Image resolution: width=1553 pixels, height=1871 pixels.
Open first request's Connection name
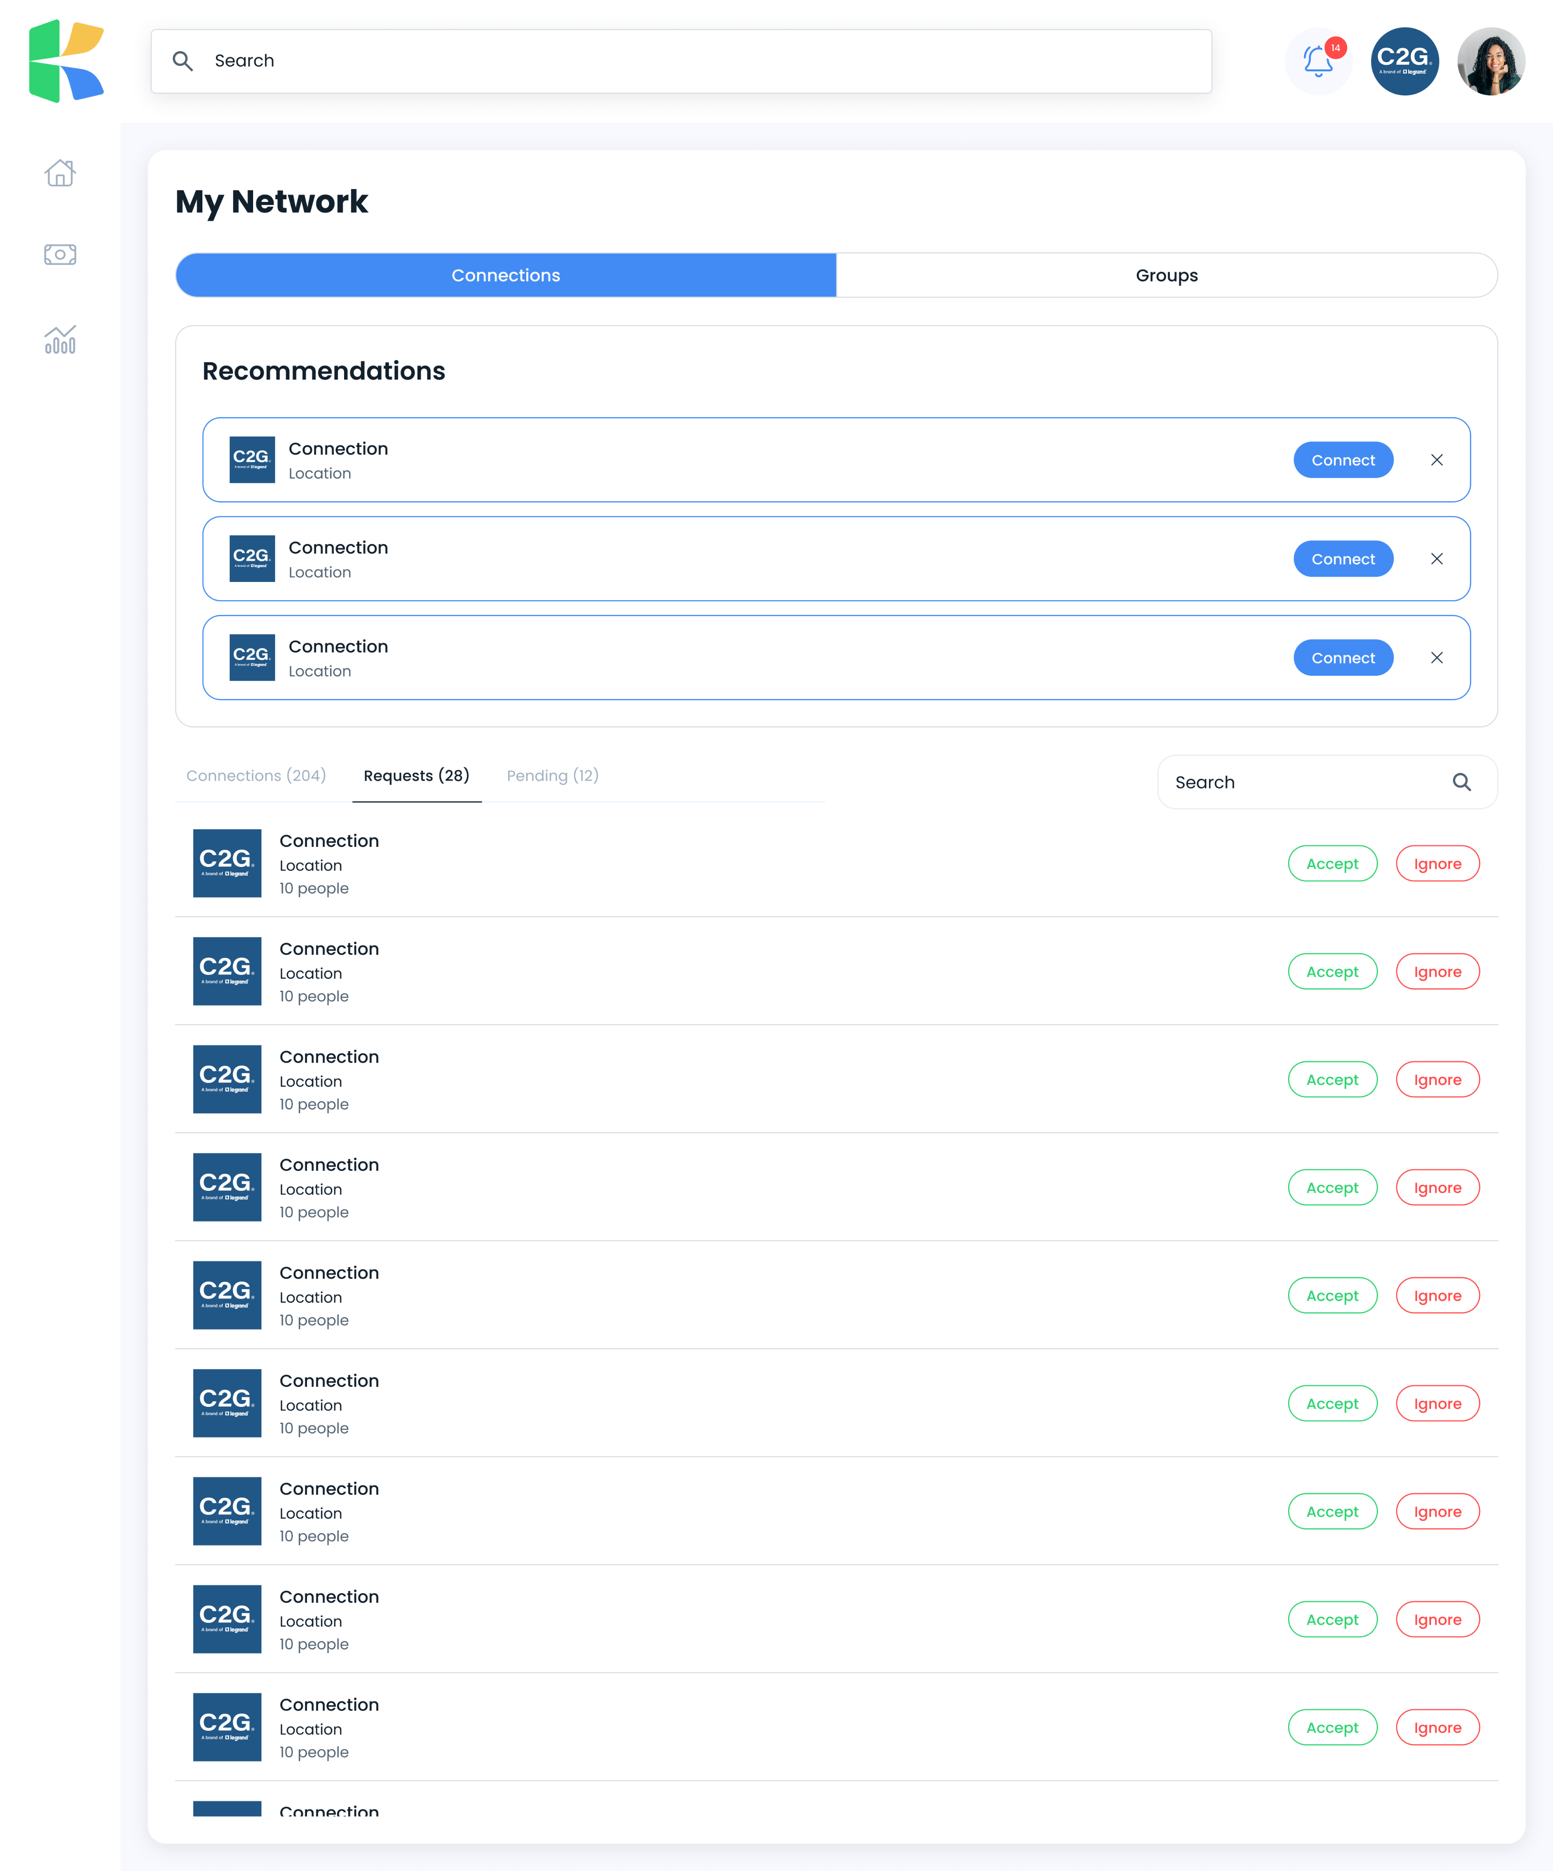click(x=329, y=840)
